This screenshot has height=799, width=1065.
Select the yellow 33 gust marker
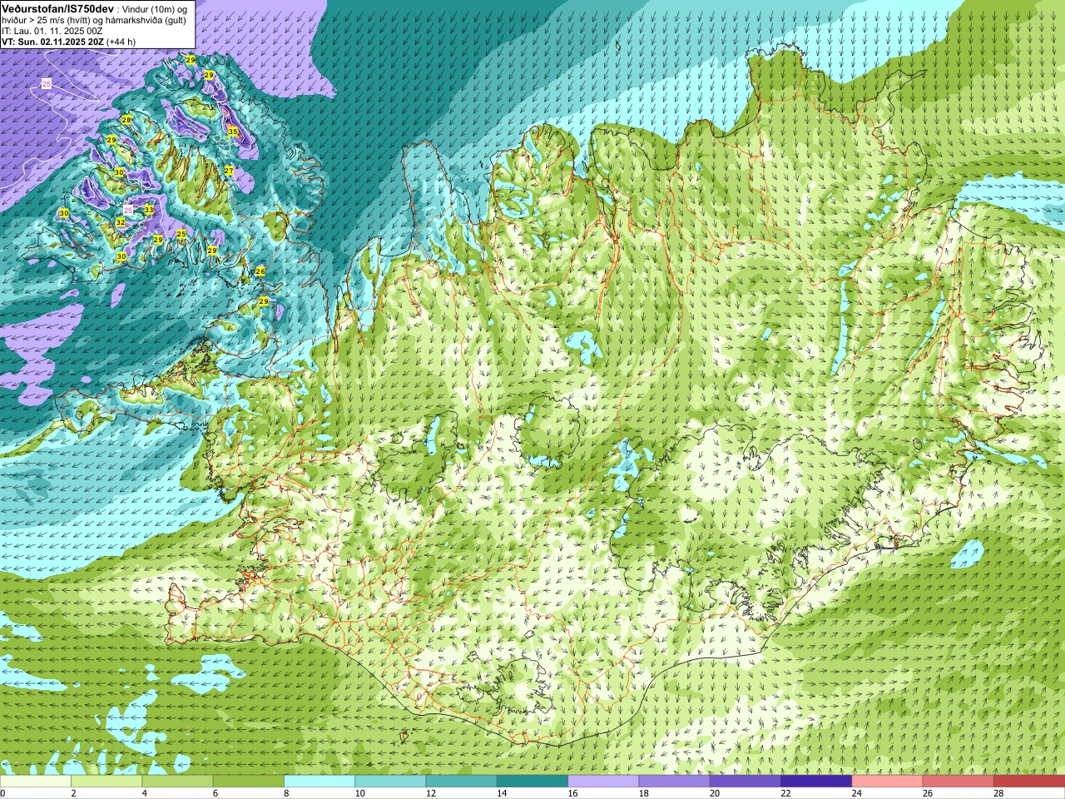click(x=149, y=210)
